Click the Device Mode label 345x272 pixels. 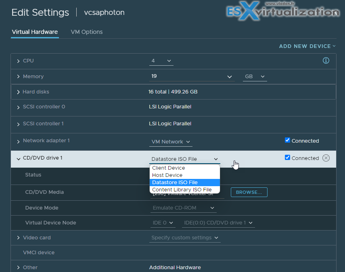[x=42, y=208]
